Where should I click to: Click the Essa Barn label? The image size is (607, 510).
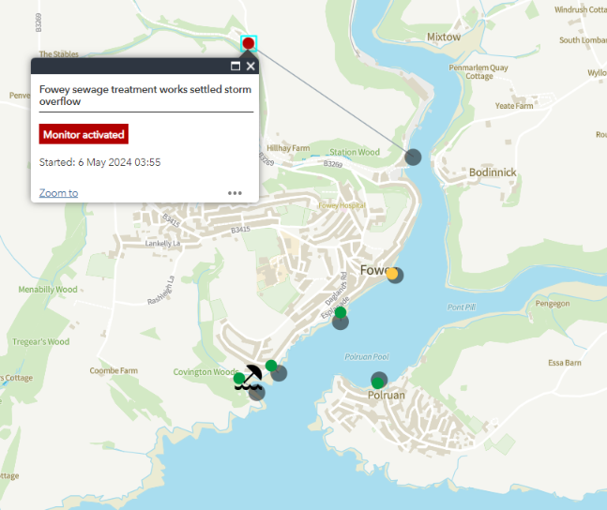coord(565,363)
